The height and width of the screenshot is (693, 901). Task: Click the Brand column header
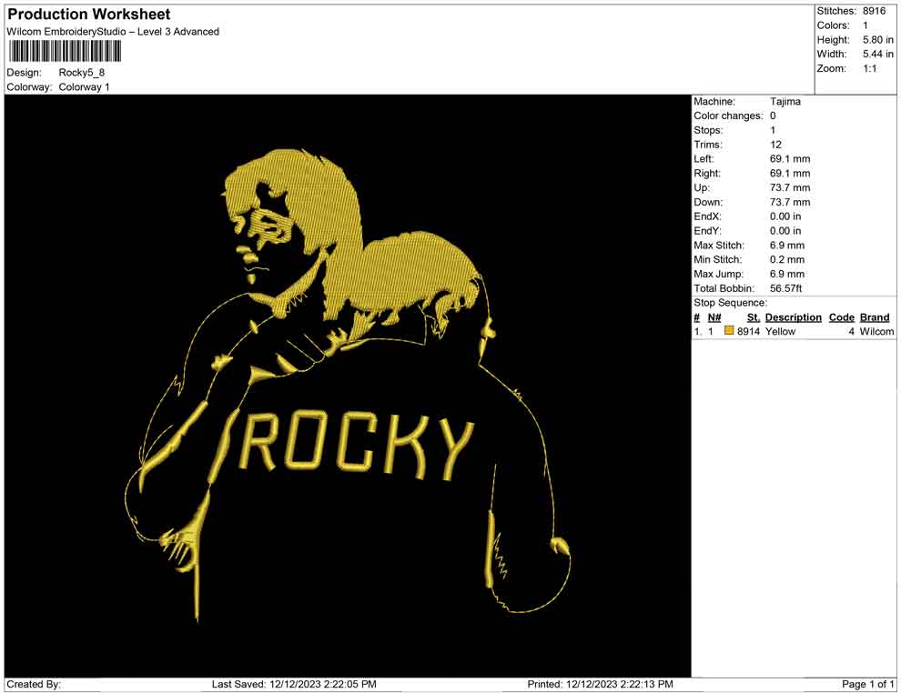point(874,317)
